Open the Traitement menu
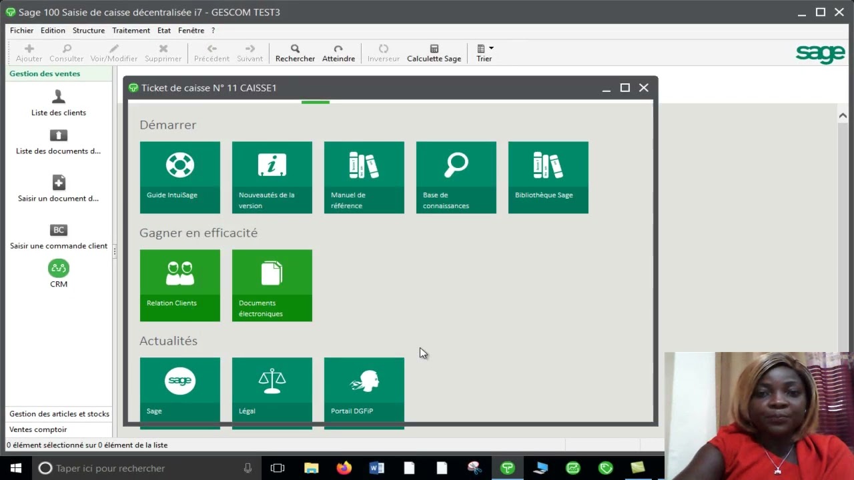The width and height of the screenshot is (854, 480). pyautogui.click(x=131, y=31)
